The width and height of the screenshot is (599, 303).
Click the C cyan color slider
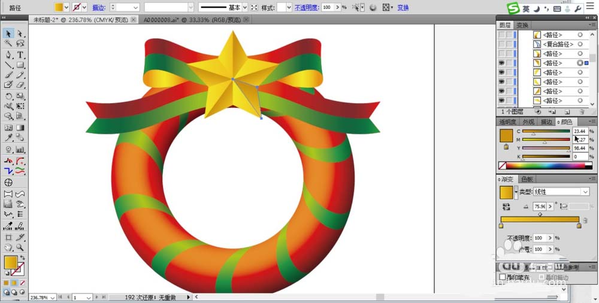(x=546, y=132)
